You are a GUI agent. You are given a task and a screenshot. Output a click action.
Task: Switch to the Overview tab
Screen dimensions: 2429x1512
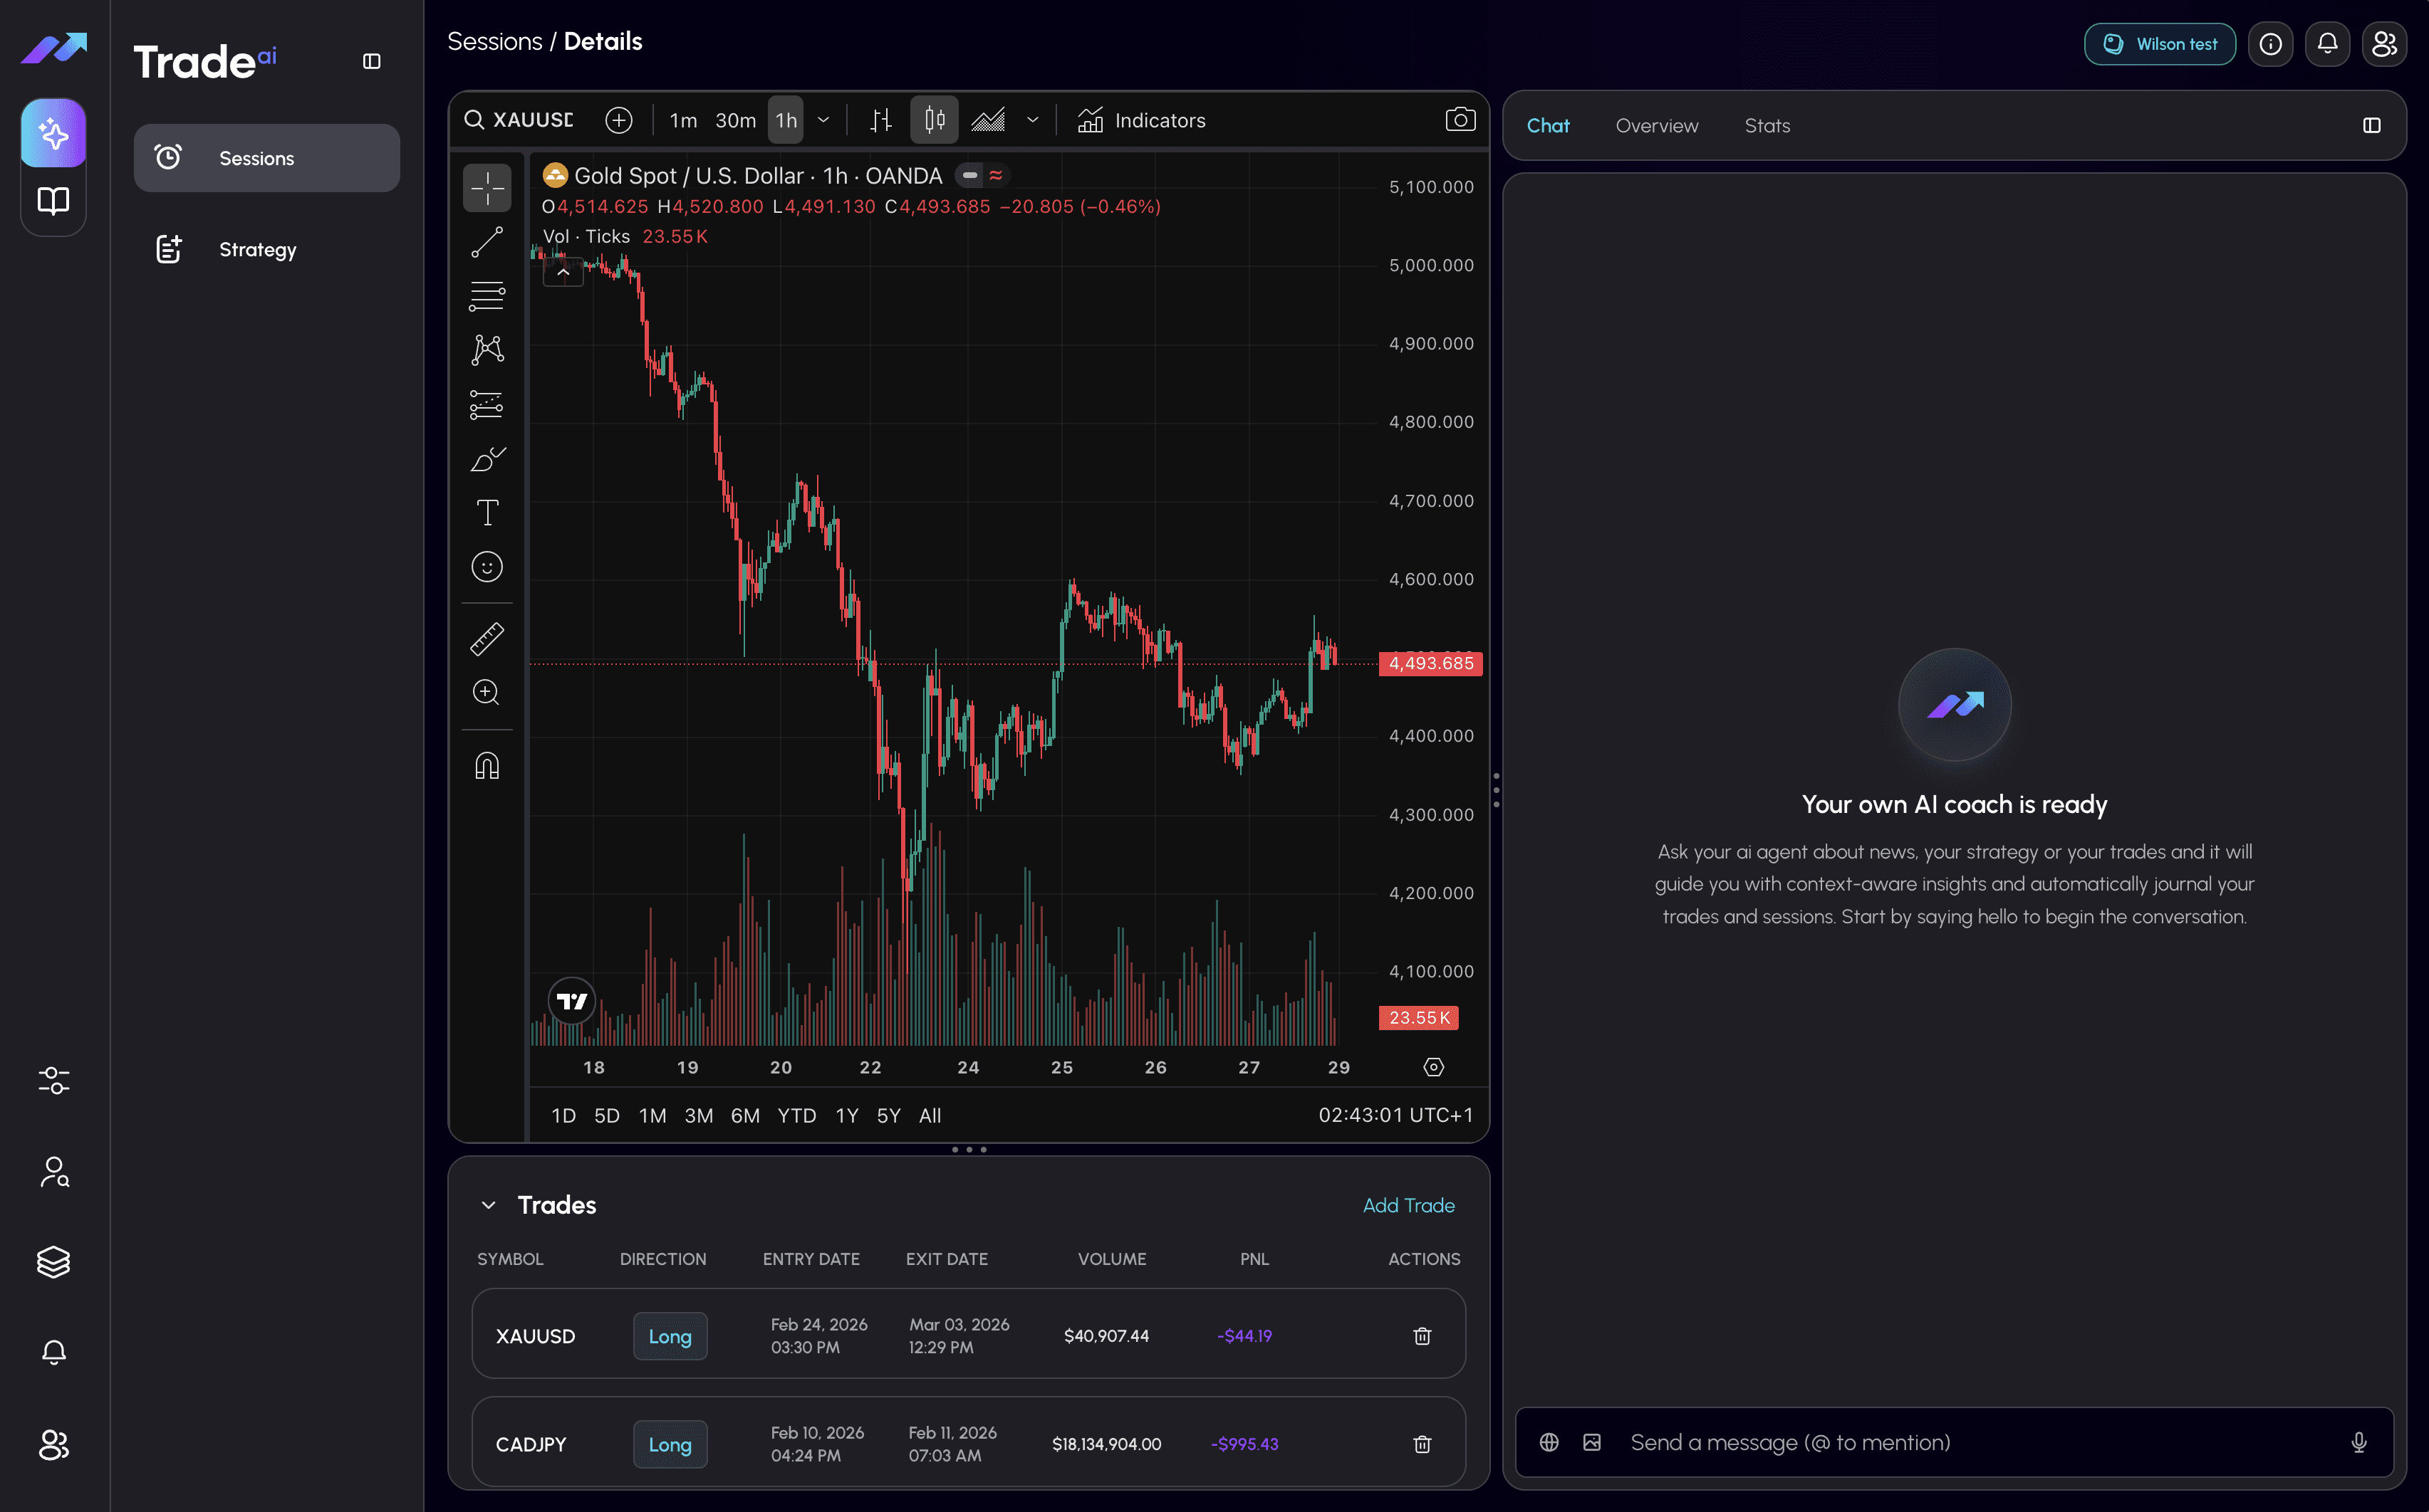(1655, 126)
